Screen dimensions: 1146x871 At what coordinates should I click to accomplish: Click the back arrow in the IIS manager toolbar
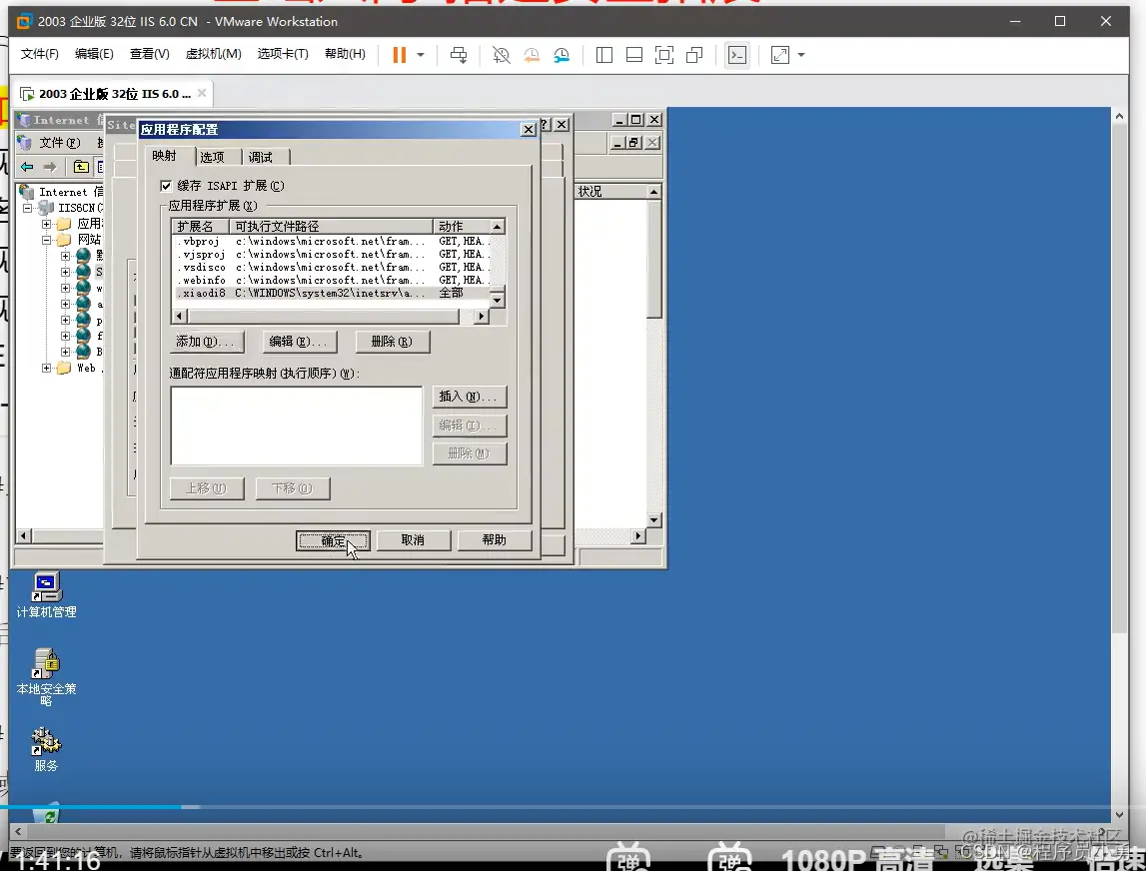point(27,167)
